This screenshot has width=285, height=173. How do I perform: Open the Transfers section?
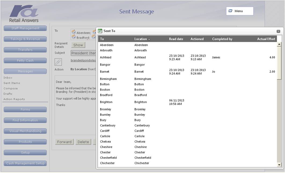(25, 50)
